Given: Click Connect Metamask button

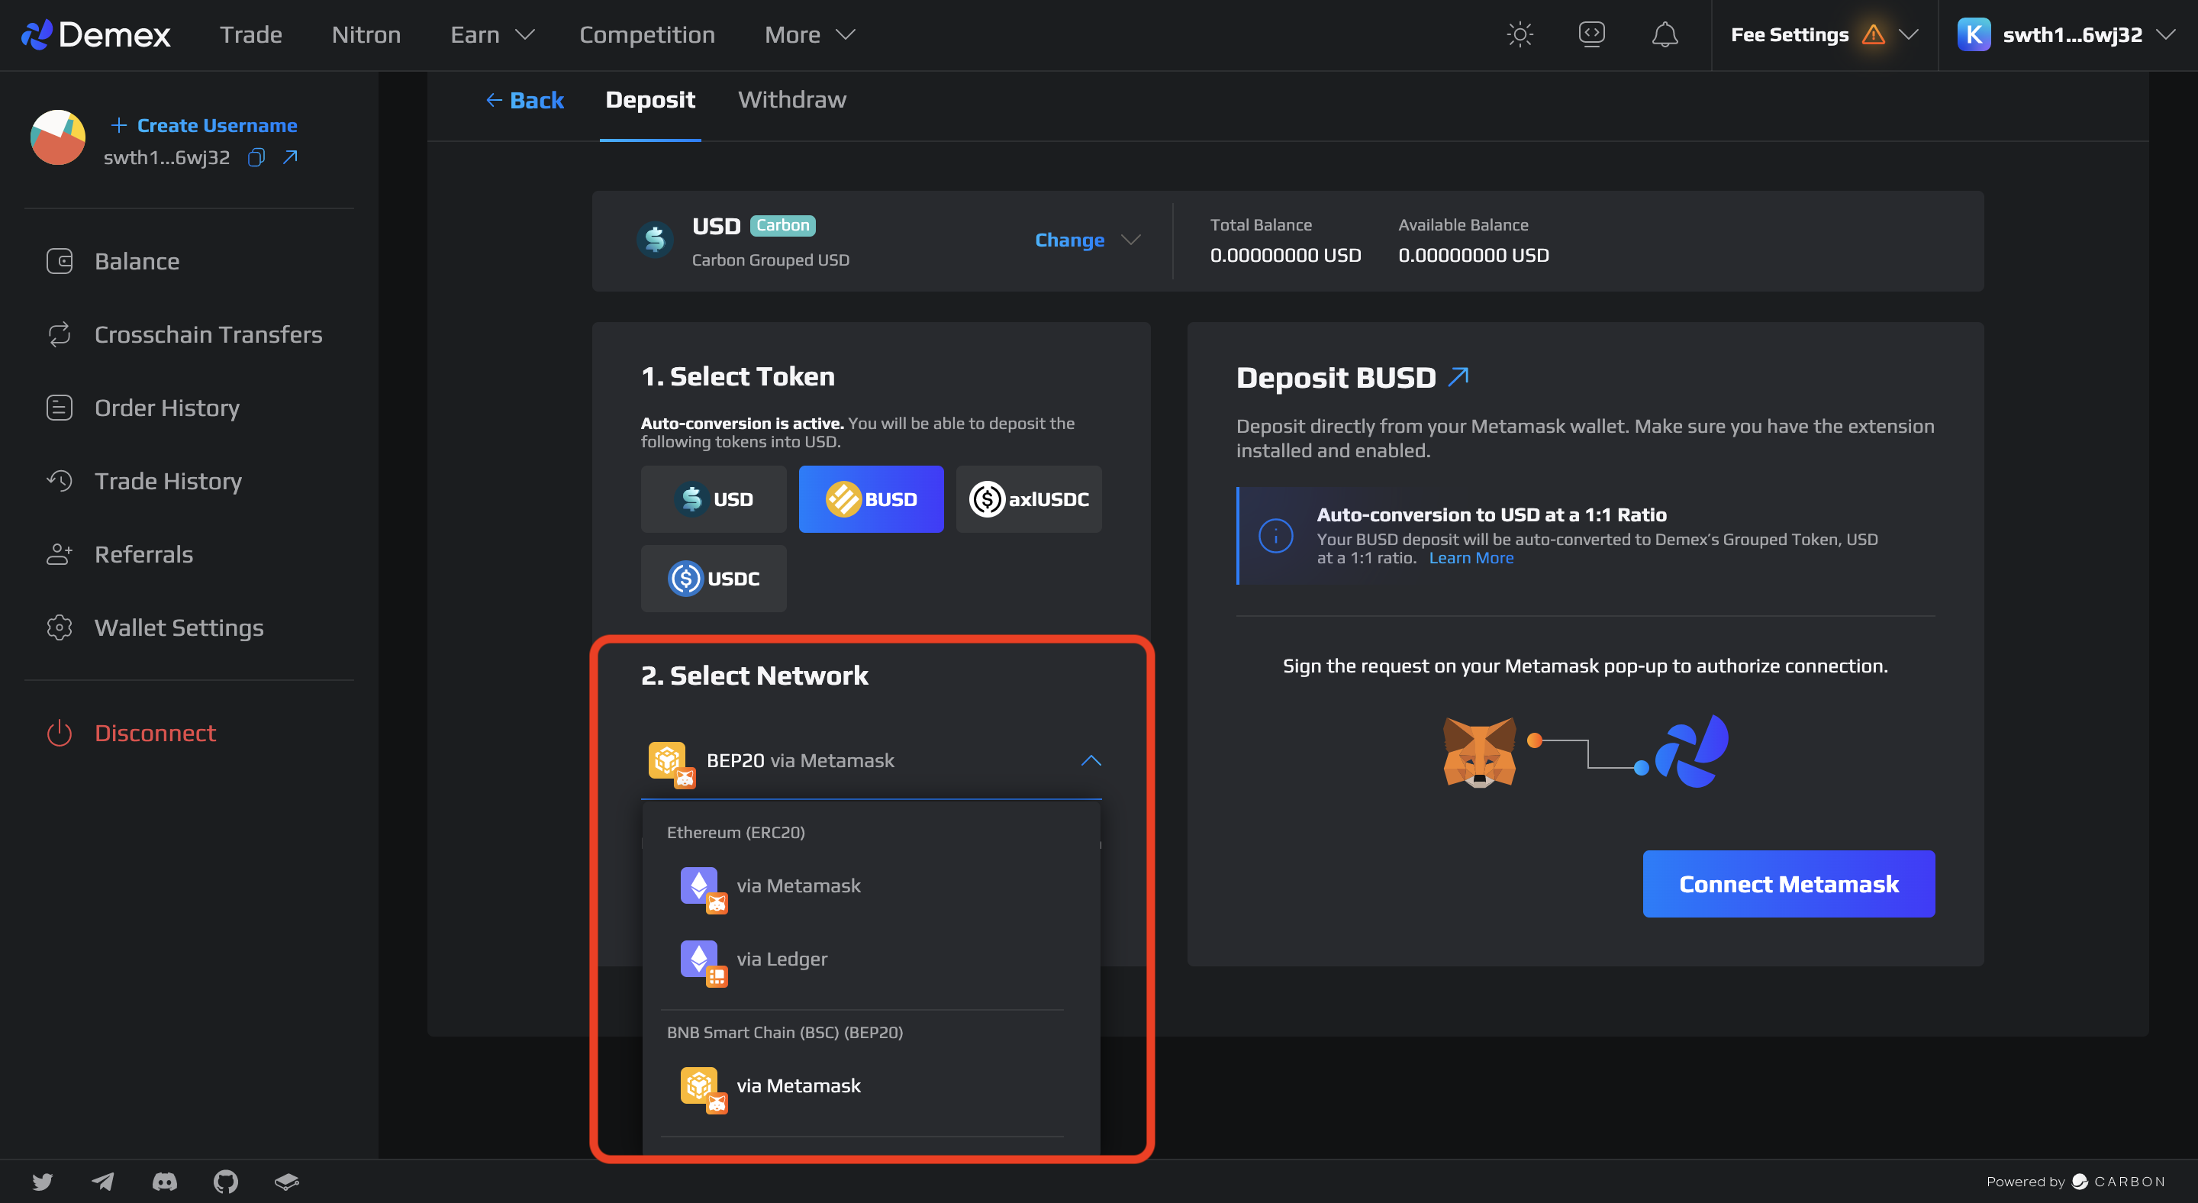Looking at the screenshot, I should pyautogui.click(x=1787, y=884).
